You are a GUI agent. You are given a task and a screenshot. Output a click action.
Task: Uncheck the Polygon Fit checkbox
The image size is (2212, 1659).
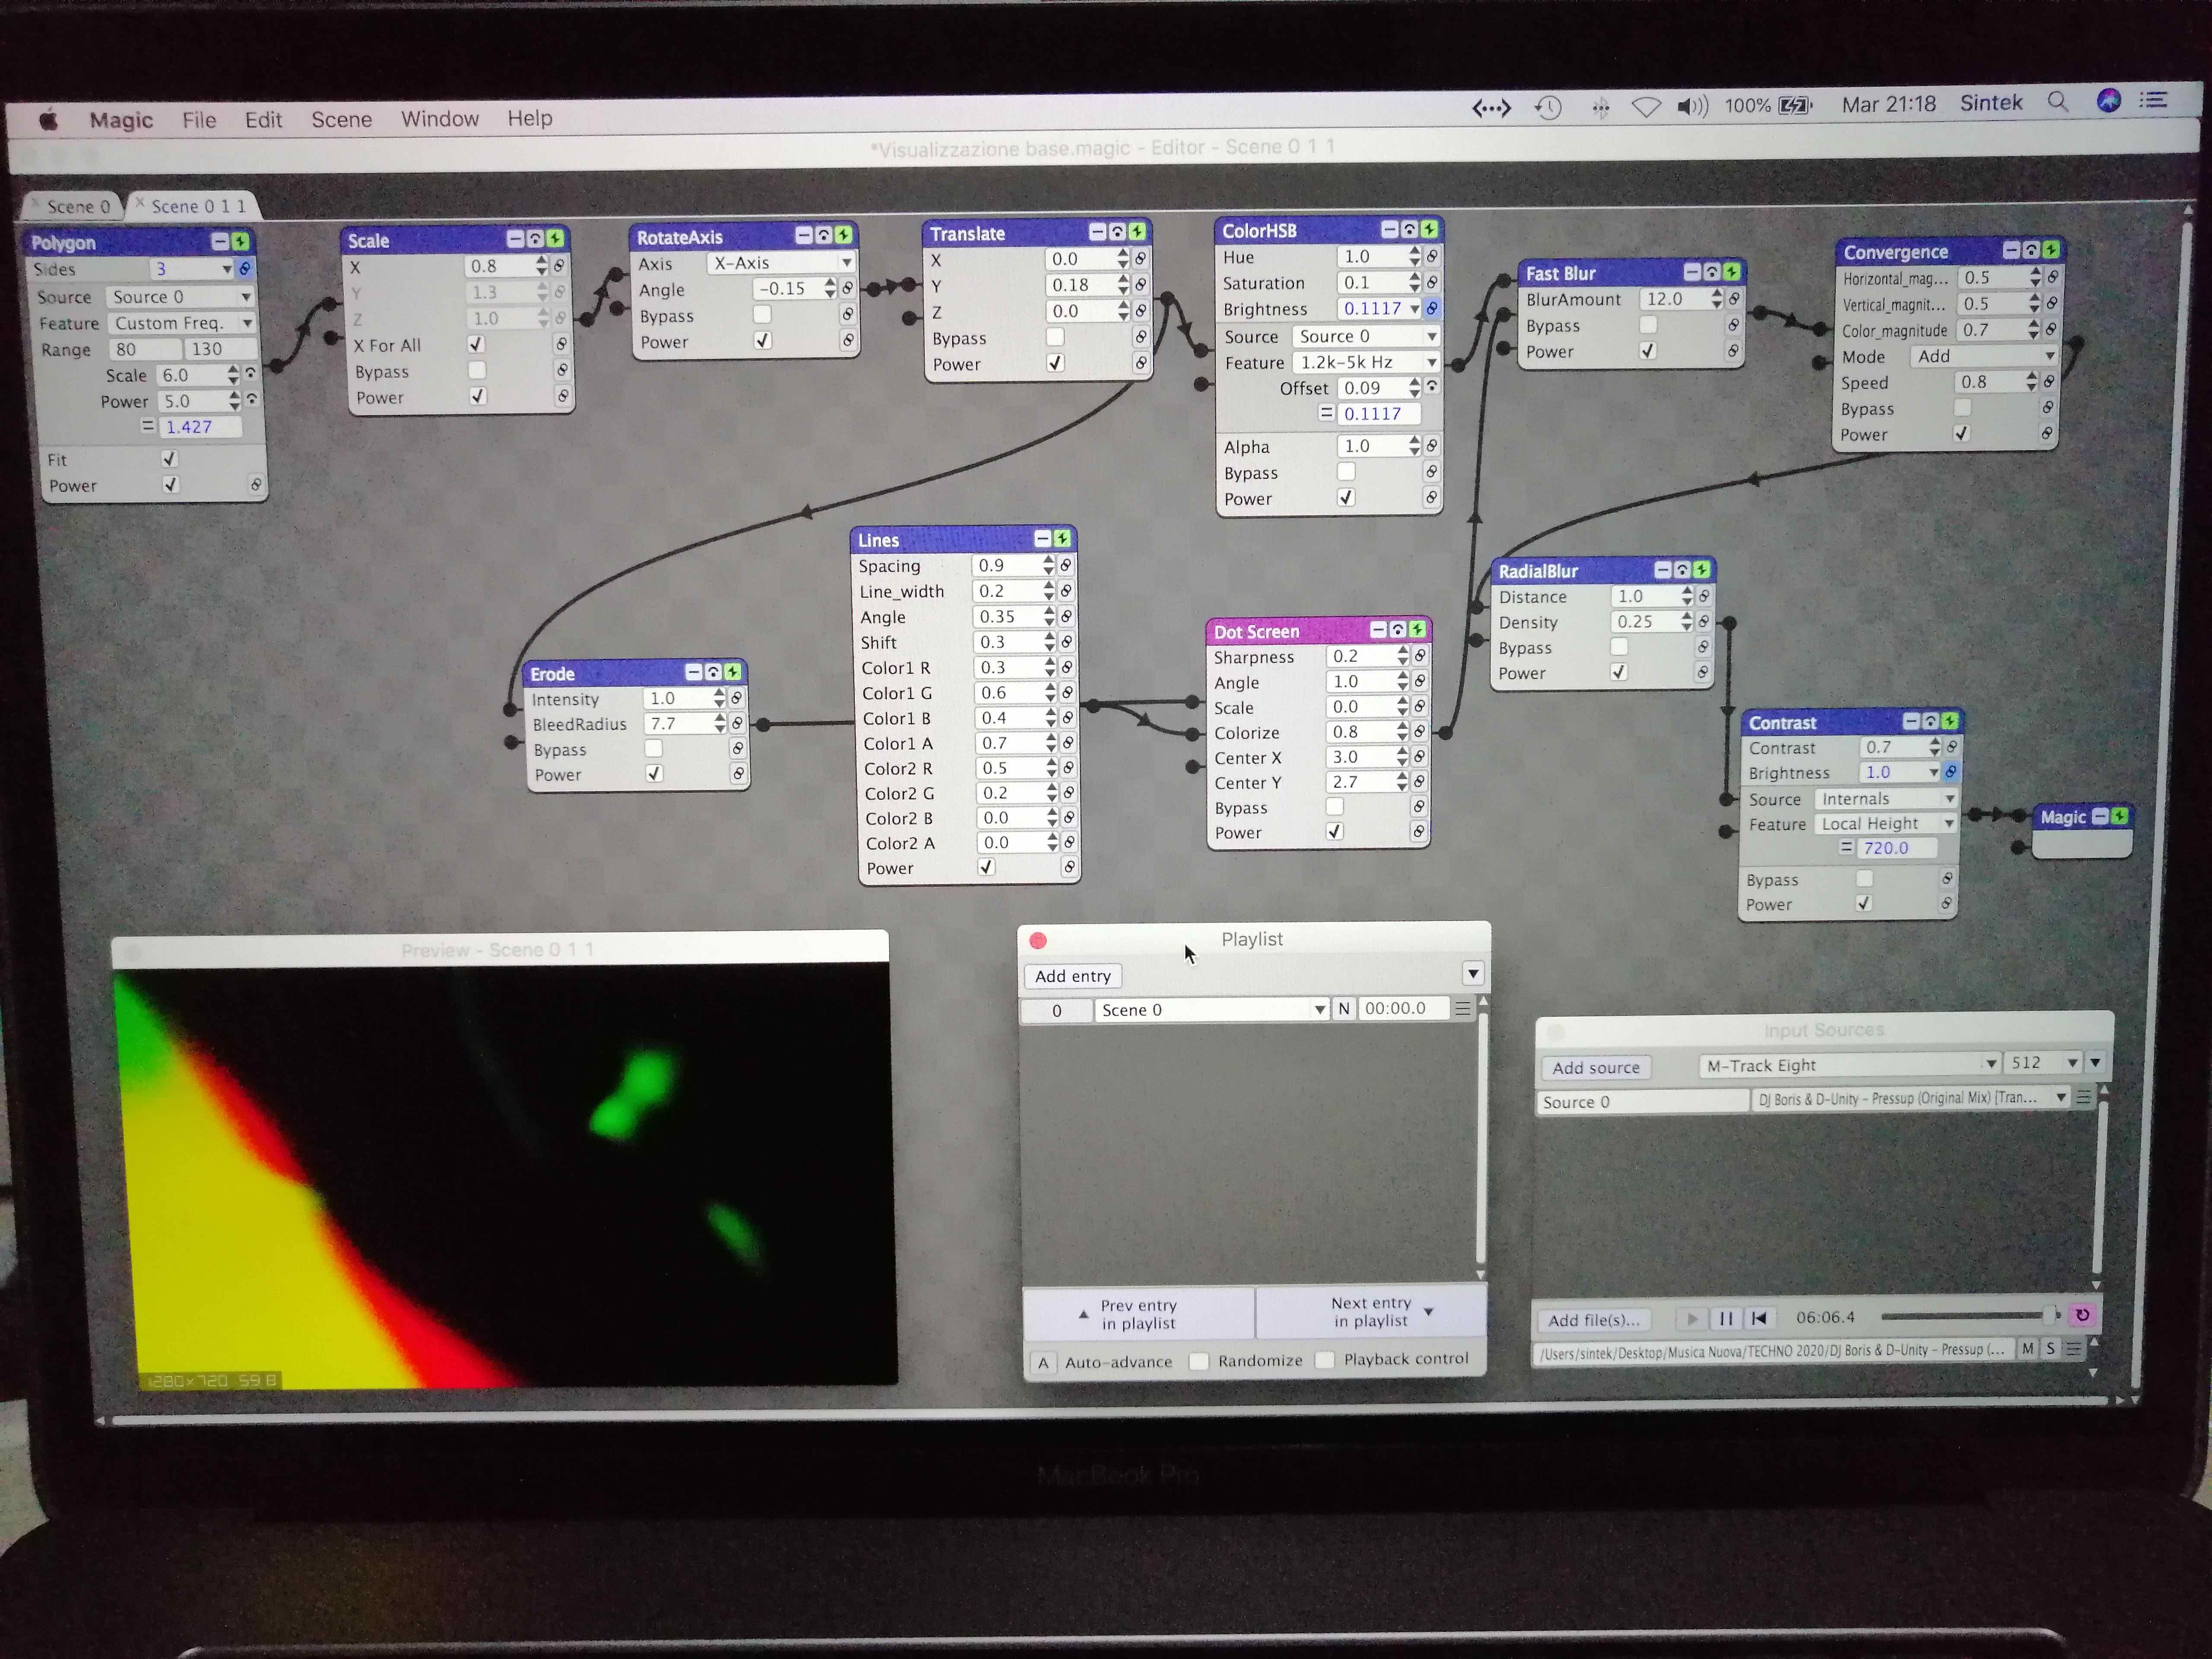169,459
